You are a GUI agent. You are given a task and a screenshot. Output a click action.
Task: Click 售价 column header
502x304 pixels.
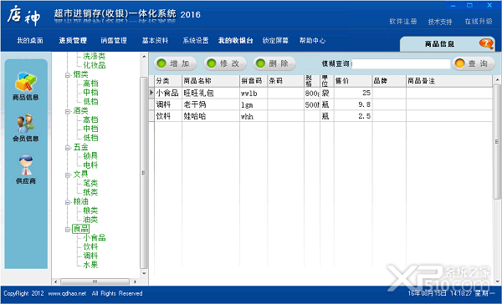coord(353,81)
